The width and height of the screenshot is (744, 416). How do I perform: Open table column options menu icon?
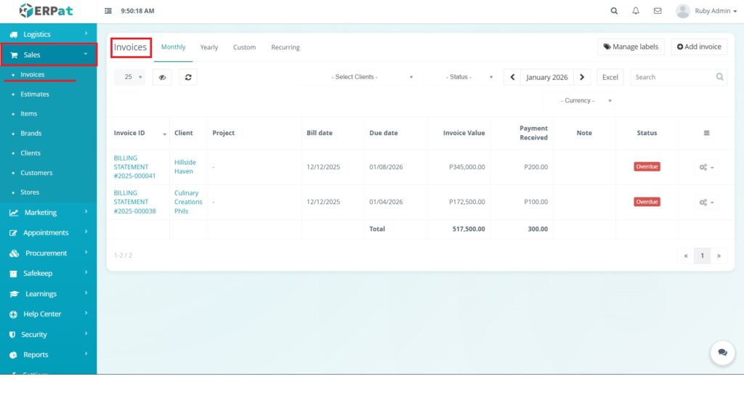click(x=706, y=133)
